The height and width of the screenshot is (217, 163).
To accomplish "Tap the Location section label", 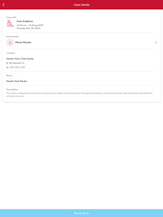I will pos(11,53).
